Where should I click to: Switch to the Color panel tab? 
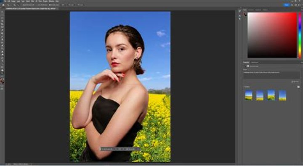[245, 10]
